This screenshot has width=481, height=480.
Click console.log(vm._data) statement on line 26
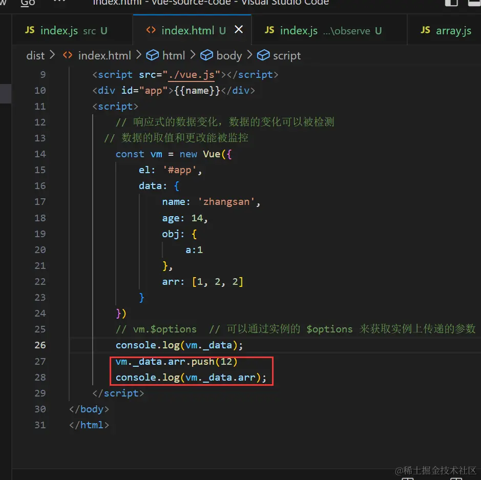click(179, 345)
